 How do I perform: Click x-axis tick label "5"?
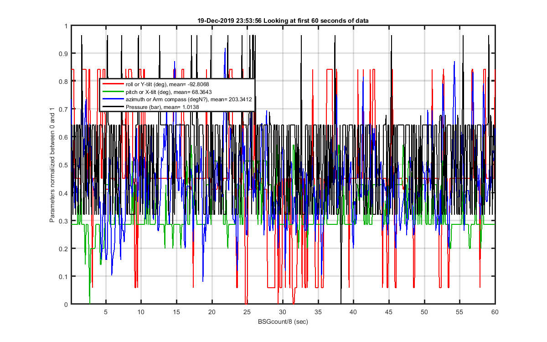point(106,312)
